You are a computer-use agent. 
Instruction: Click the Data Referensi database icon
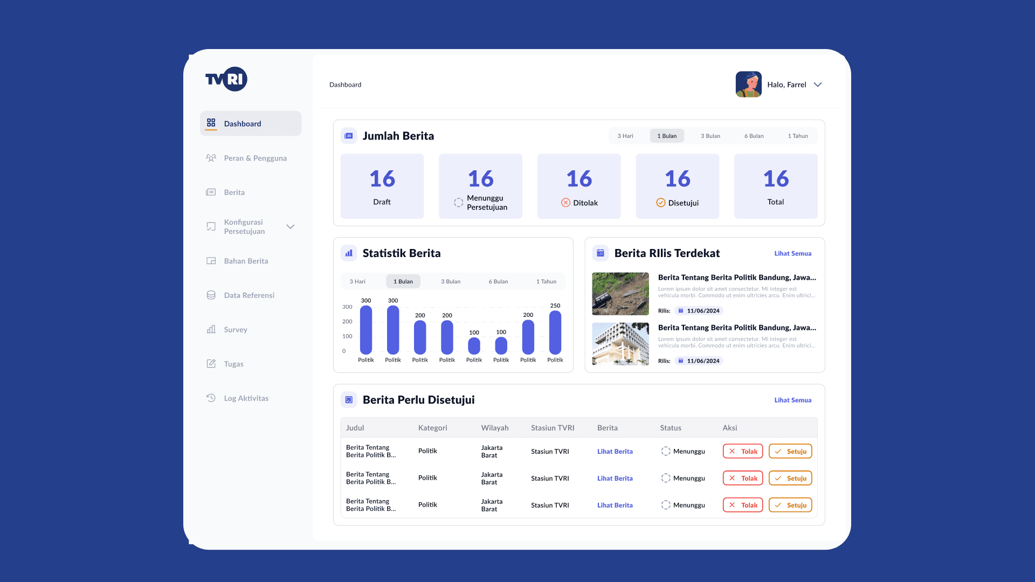[211, 295]
